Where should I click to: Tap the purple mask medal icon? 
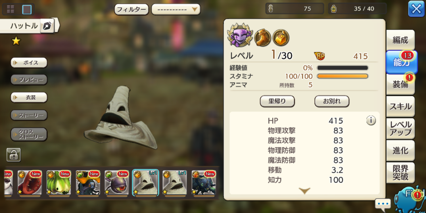pyautogui.click(x=240, y=35)
